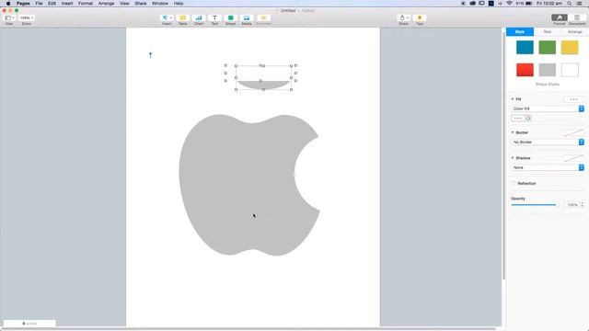
Task: Toggle the Format inspector button
Action: (560, 17)
